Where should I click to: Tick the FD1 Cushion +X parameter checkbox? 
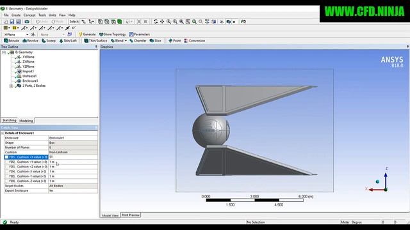[7, 157]
